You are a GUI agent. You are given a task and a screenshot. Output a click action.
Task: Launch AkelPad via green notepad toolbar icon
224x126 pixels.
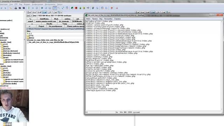tap(72, 8)
